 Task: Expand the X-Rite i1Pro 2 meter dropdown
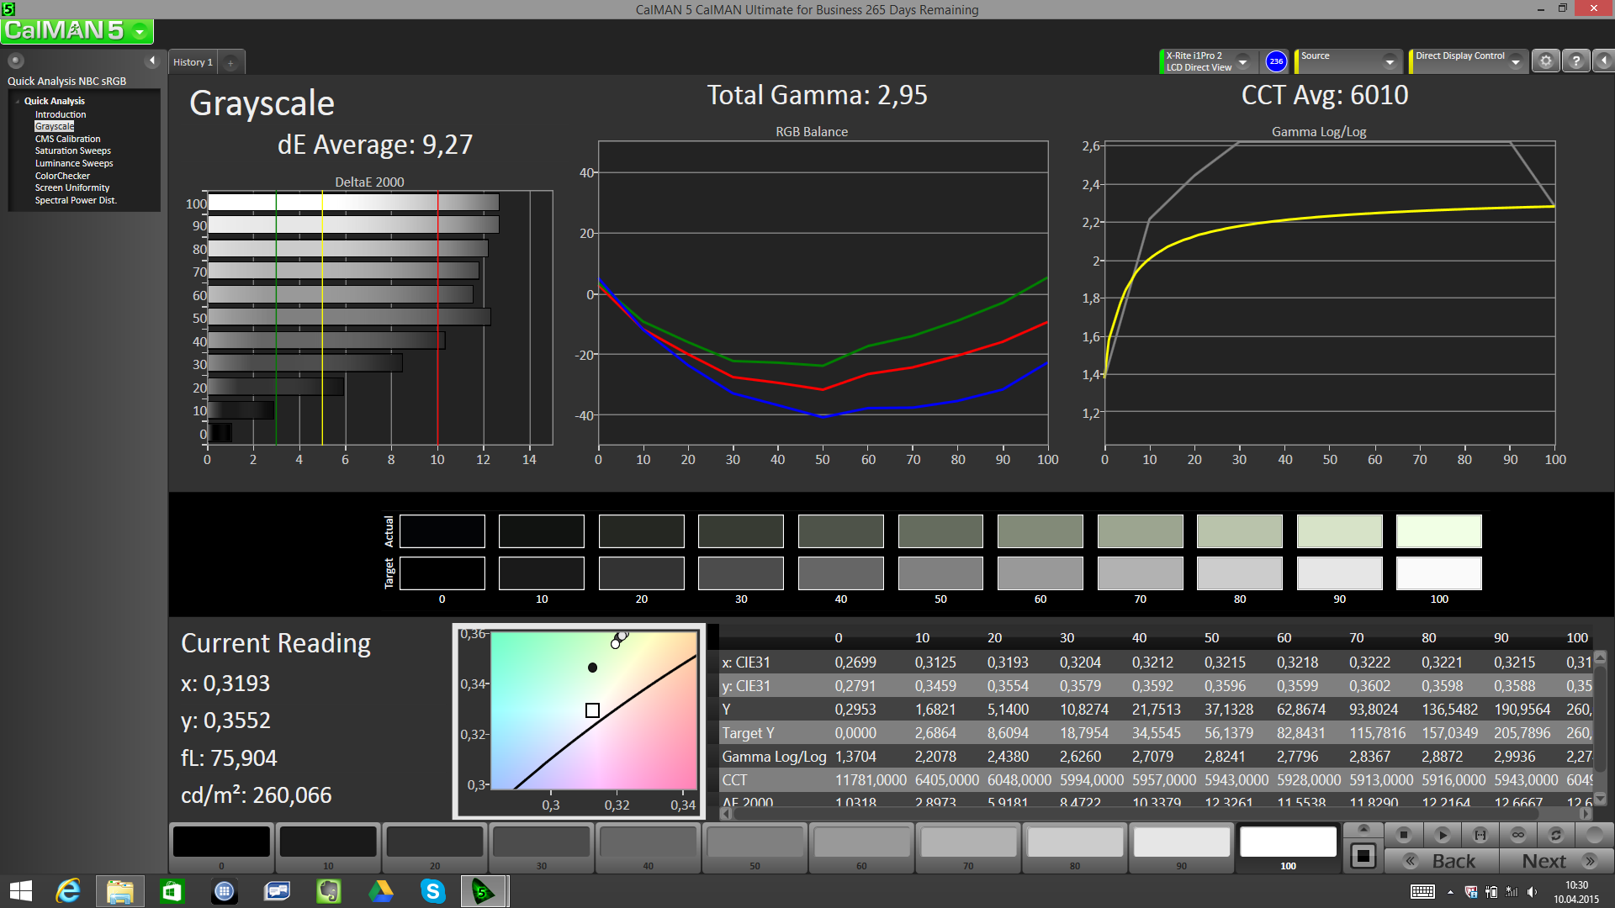(1242, 61)
